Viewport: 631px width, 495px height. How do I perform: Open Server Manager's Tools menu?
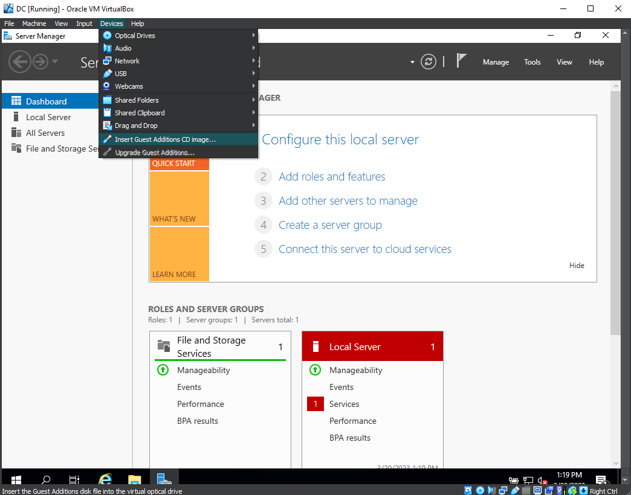point(532,62)
